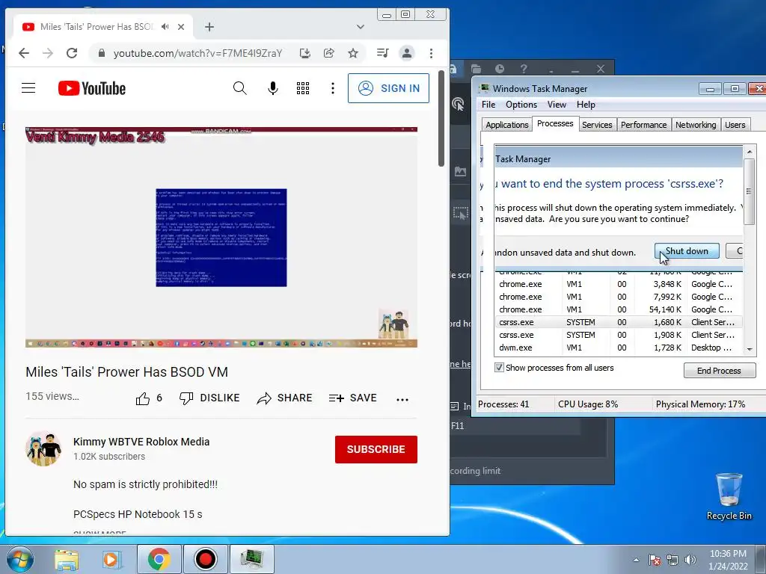Click the Chrome forward arrow
This screenshot has width=766, height=574.
pos(48,53)
